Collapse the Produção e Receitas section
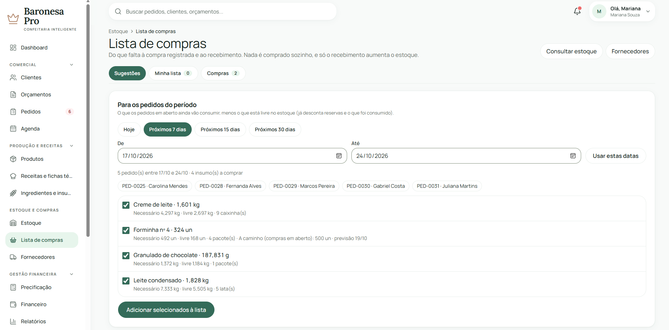The width and height of the screenshot is (669, 330). click(71, 146)
